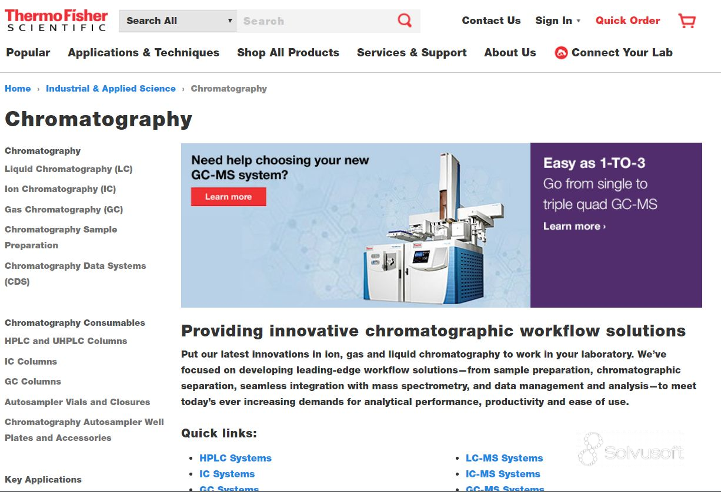Select Liquid Chromatography (LC) in sidebar
The image size is (721, 492).
pos(69,169)
